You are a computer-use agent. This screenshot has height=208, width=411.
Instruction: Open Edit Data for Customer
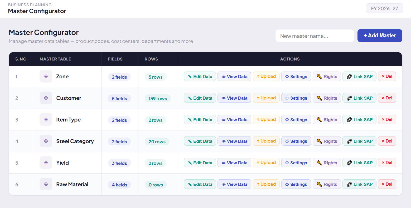pyautogui.click(x=200, y=98)
